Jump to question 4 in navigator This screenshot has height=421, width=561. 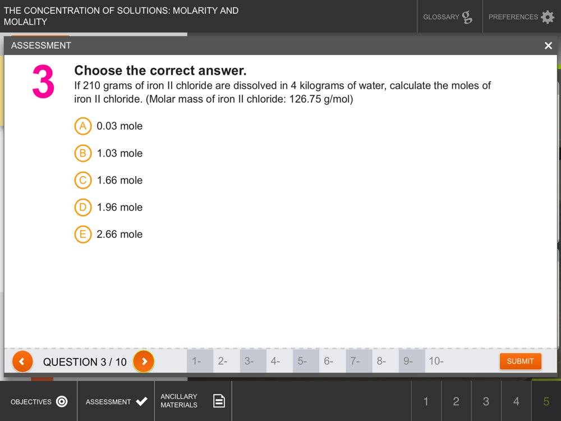[279, 361]
